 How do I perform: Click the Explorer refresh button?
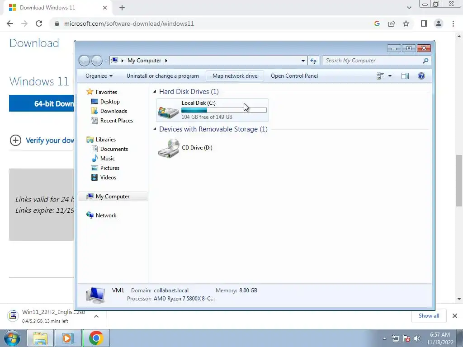313,61
